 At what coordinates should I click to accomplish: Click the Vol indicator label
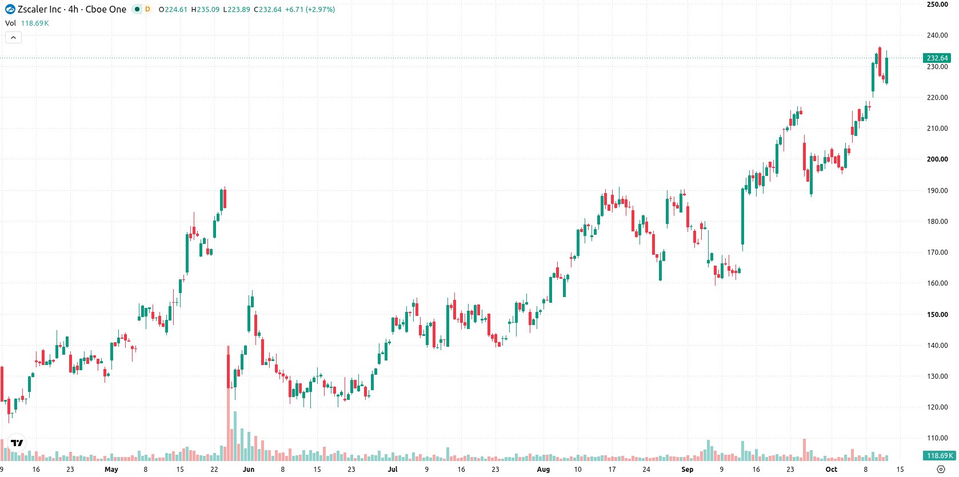10,23
